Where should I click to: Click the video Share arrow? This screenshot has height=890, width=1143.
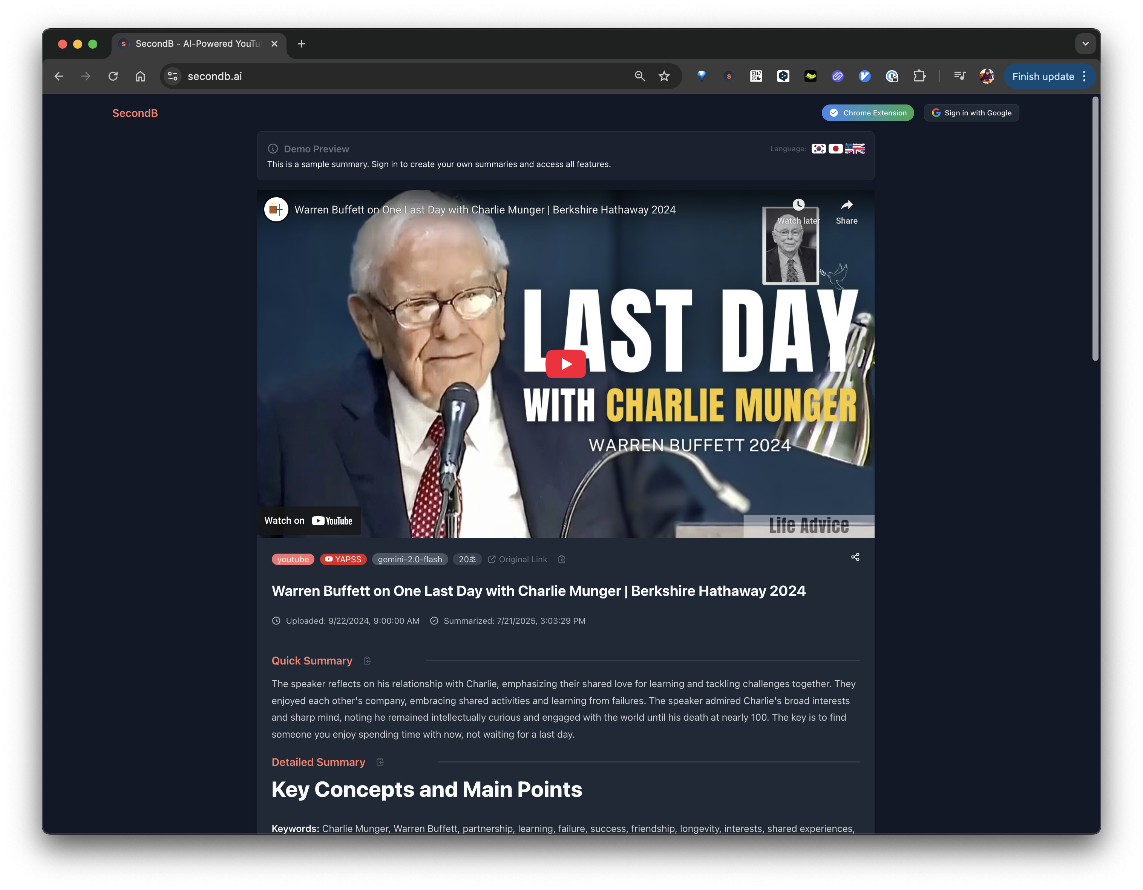click(846, 212)
